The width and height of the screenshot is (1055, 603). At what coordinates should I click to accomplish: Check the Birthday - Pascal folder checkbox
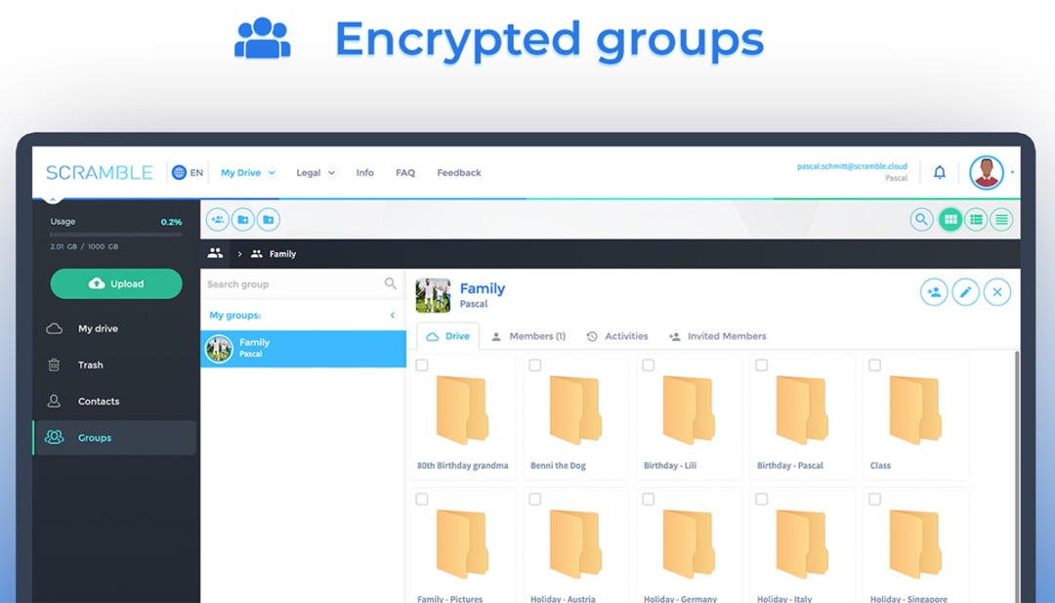[x=762, y=366]
